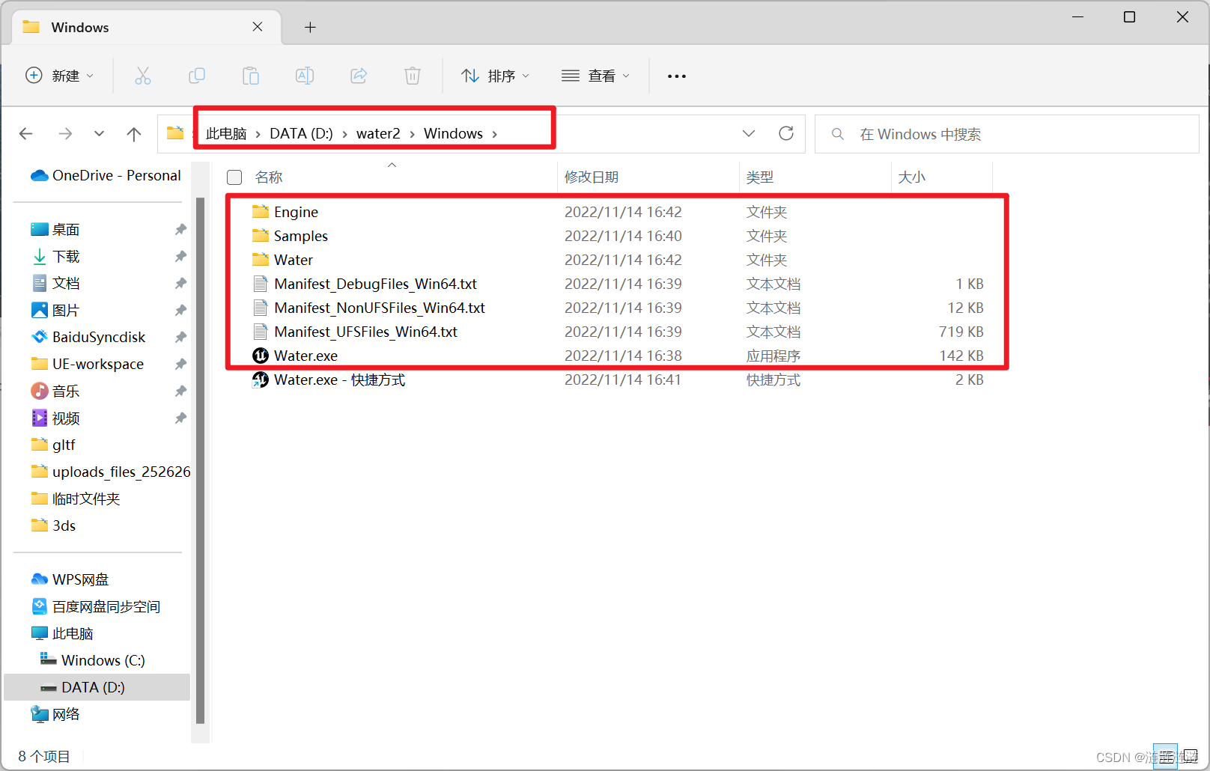This screenshot has height=771, width=1210.
Task: Open 下载 downloads in sidebar
Action: [55, 256]
